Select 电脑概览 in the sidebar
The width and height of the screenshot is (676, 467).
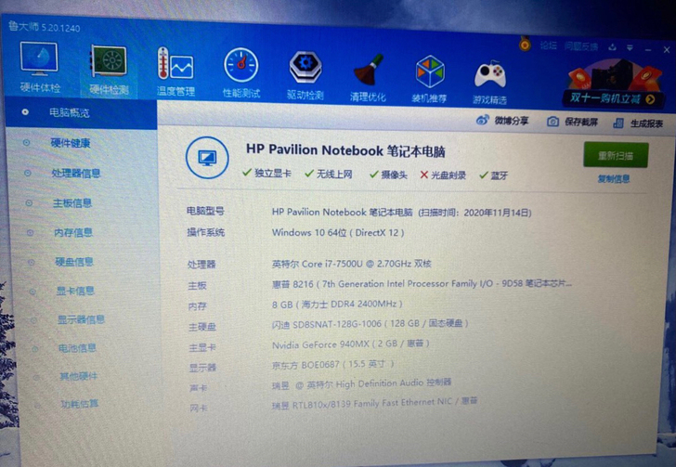tap(81, 112)
